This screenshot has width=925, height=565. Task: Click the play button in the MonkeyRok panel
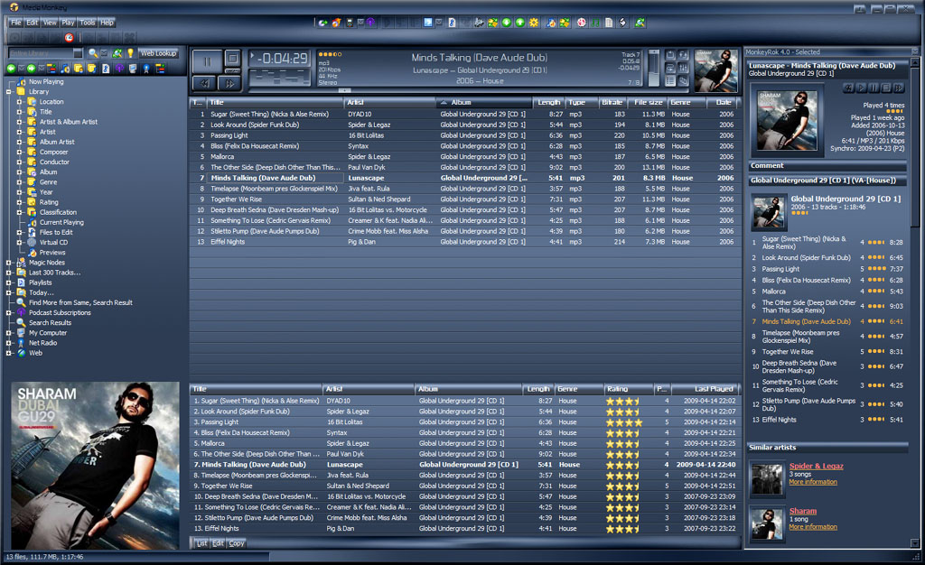[861, 88]
